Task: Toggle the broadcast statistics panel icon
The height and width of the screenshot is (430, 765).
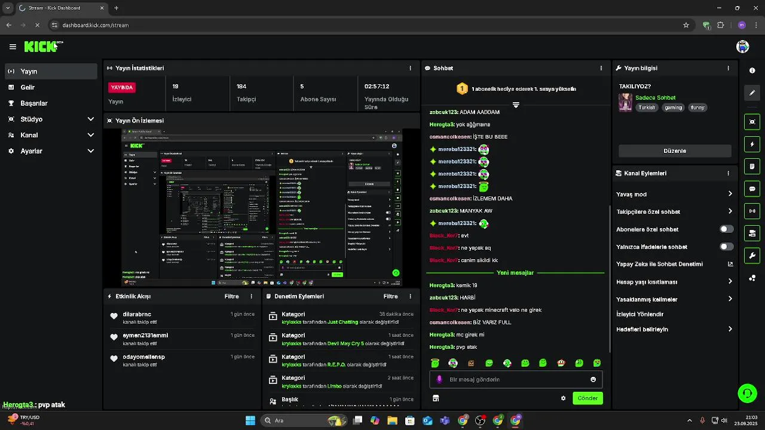Action: [x=752, y=211]
